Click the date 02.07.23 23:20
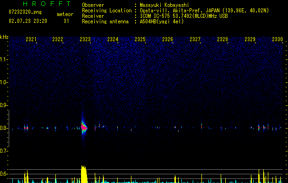Viewport: 288px width, 183px height. click(28, 21)
